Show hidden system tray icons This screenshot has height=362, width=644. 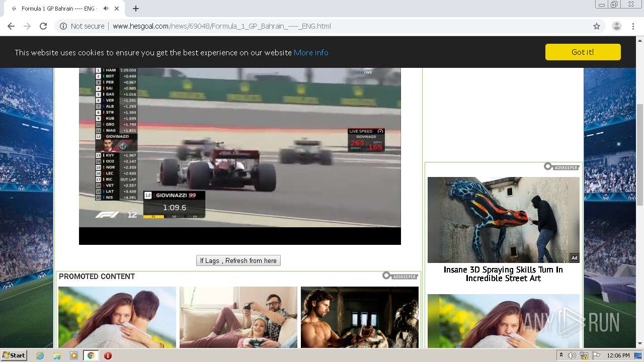561,355
